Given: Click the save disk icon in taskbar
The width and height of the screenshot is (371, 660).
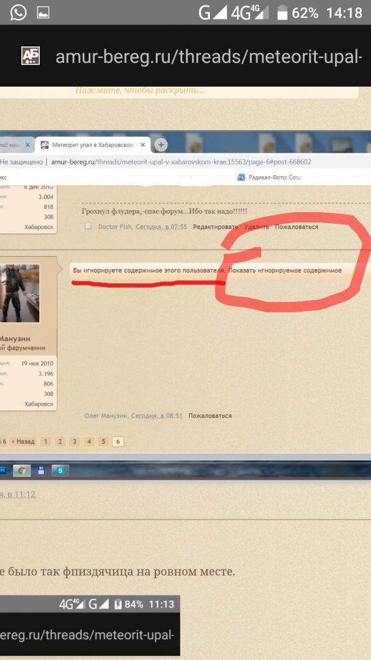Looking at the screenshot, I should point(41,471).
